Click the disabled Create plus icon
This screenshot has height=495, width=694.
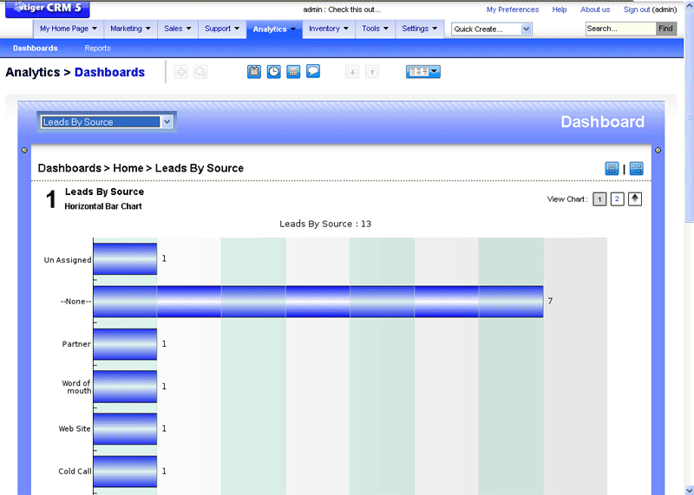click(181, 72)
